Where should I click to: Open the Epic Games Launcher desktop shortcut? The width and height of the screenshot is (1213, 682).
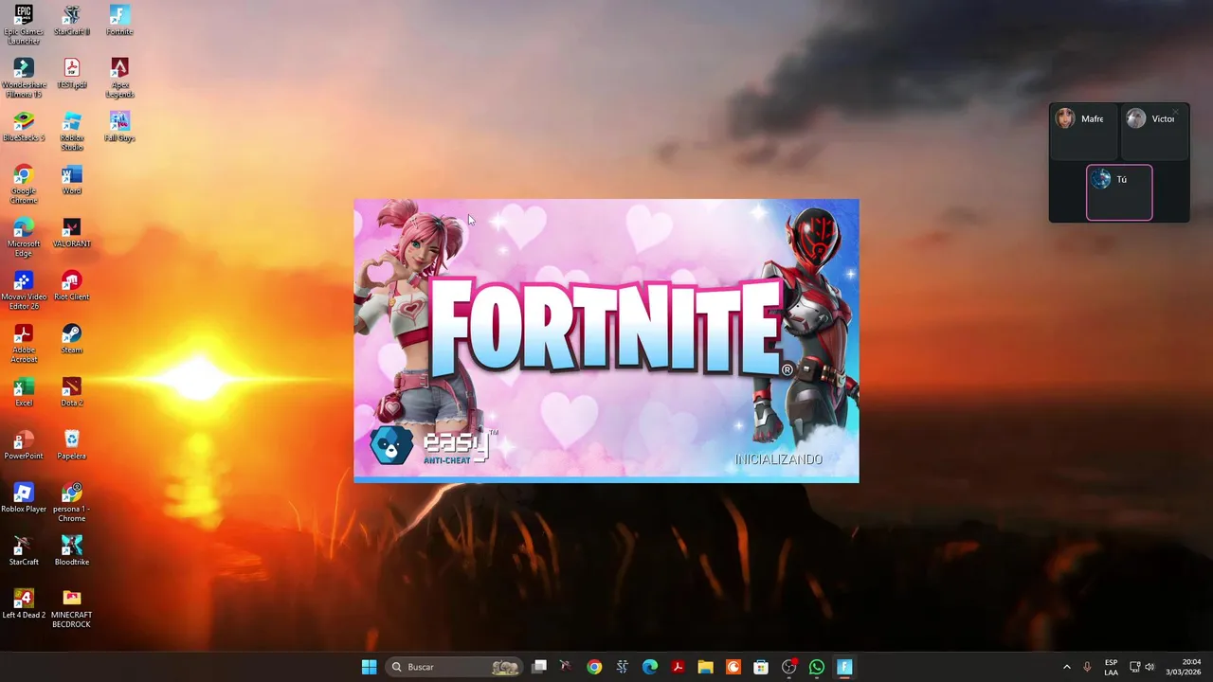24,25
